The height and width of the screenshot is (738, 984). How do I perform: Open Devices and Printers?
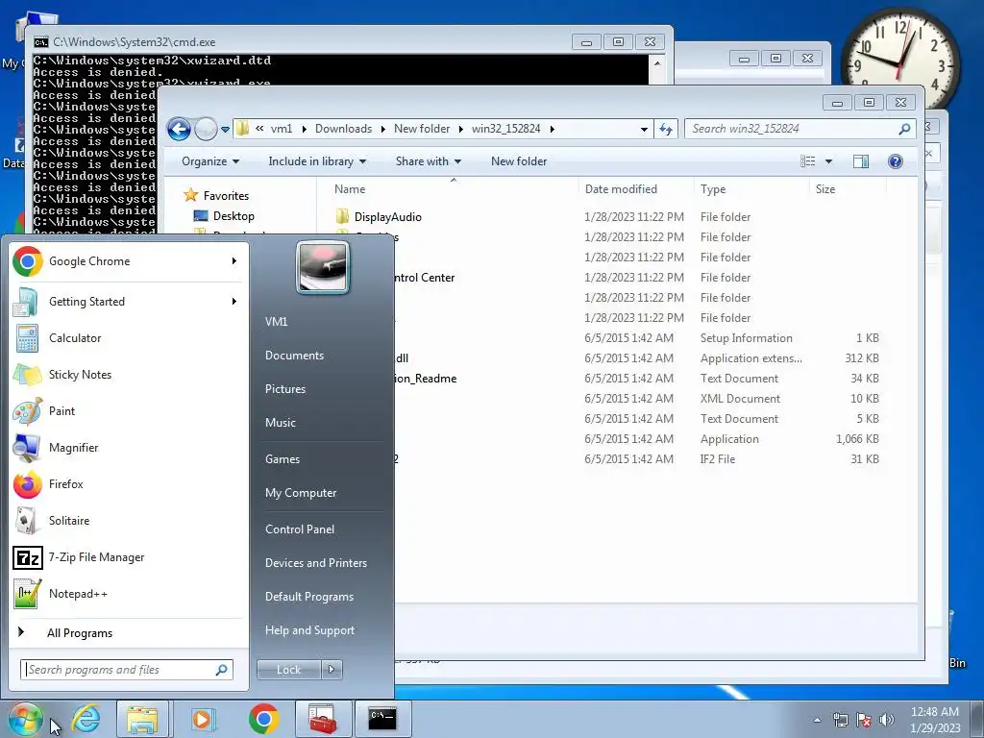tap(315, 563)
